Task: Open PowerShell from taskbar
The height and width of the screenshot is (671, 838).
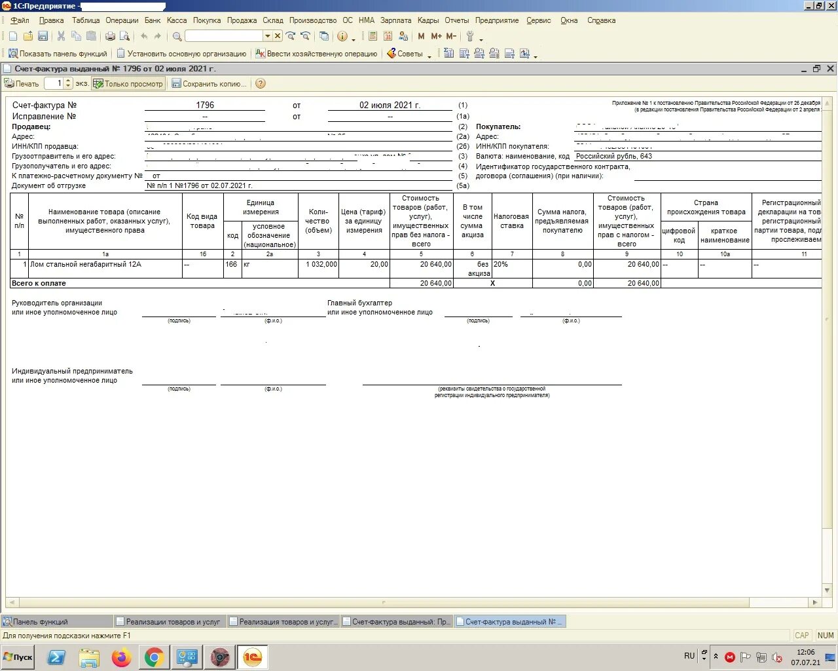Action: click(57, 657)
